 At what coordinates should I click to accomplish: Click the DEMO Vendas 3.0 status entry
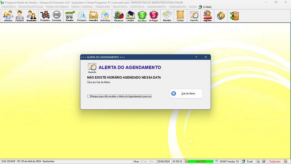[229, 161]
